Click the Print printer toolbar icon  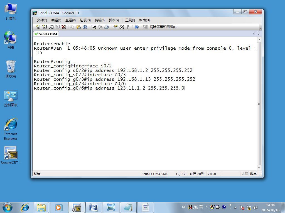click(x=107, y=27)
